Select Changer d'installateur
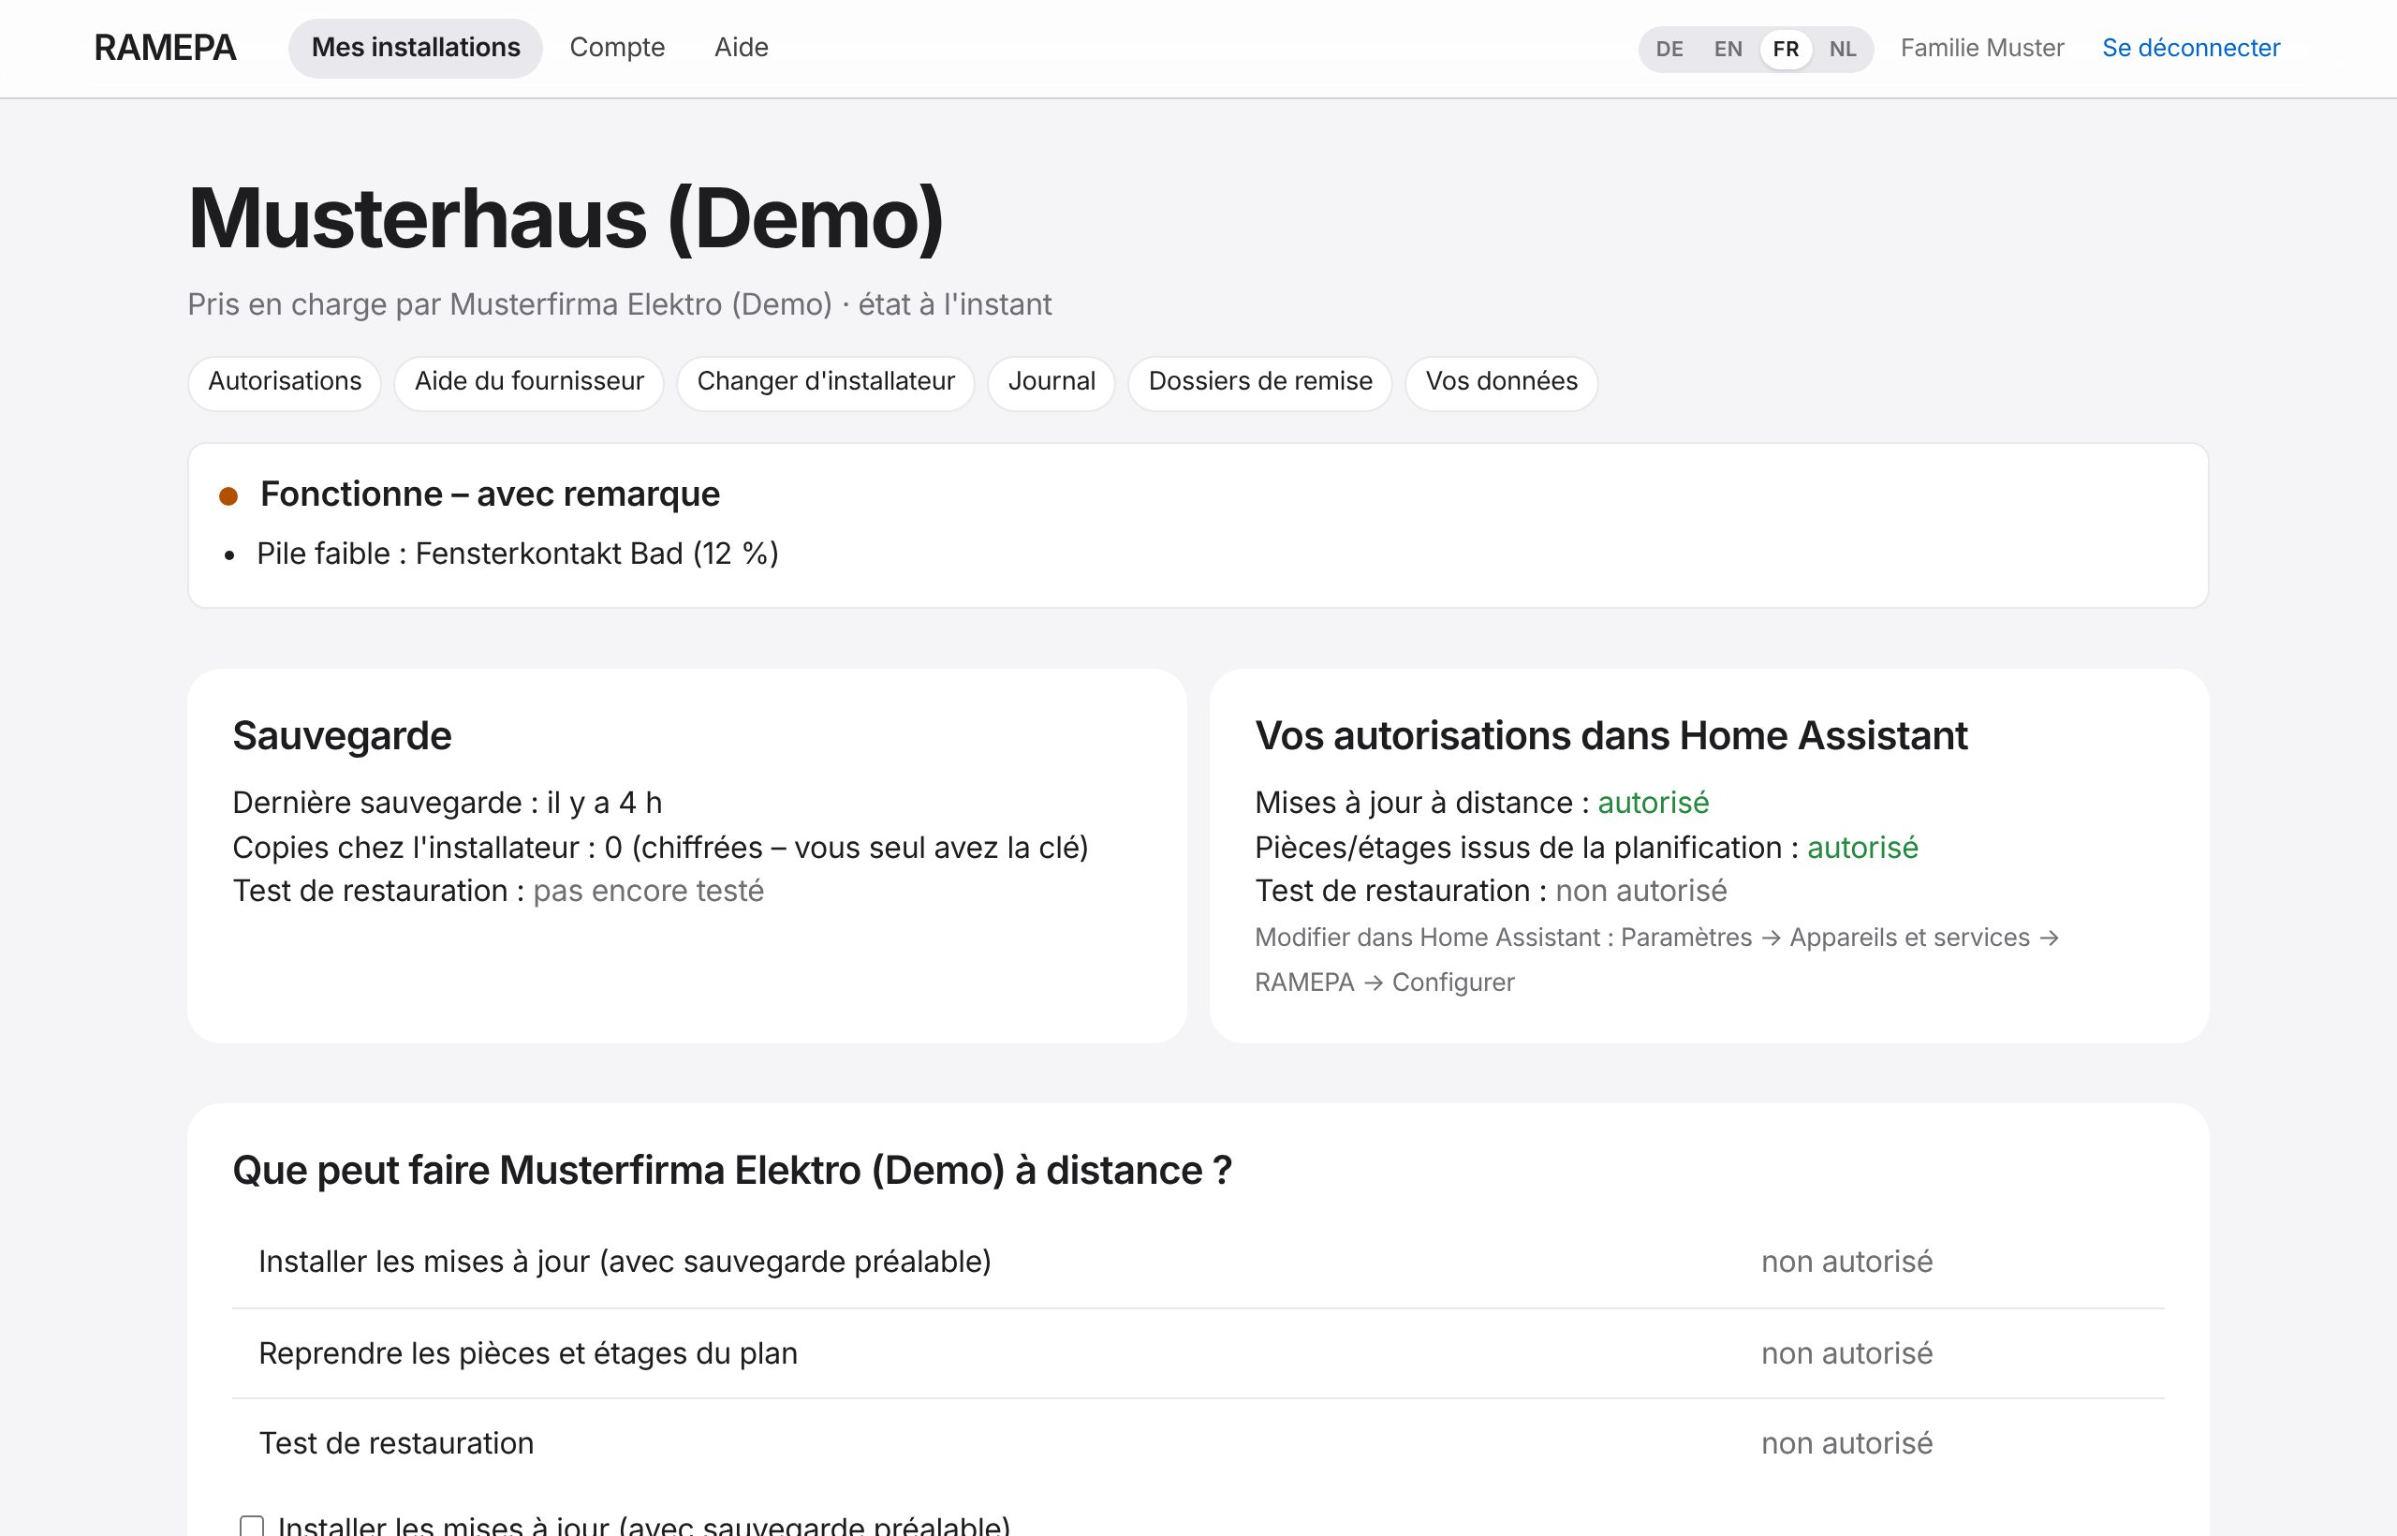Screen dimensions: 2397x1536 point(826,382)
